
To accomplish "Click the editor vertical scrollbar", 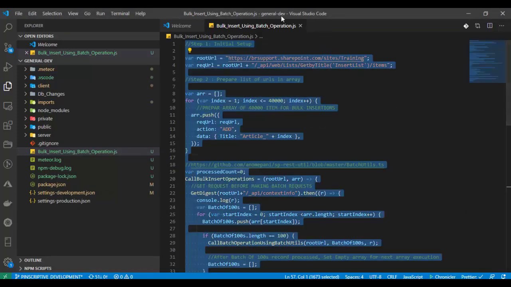I will tap(509, 83).
